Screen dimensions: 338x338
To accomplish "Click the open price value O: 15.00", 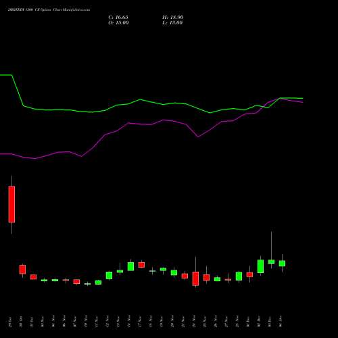I will [118, 23].
